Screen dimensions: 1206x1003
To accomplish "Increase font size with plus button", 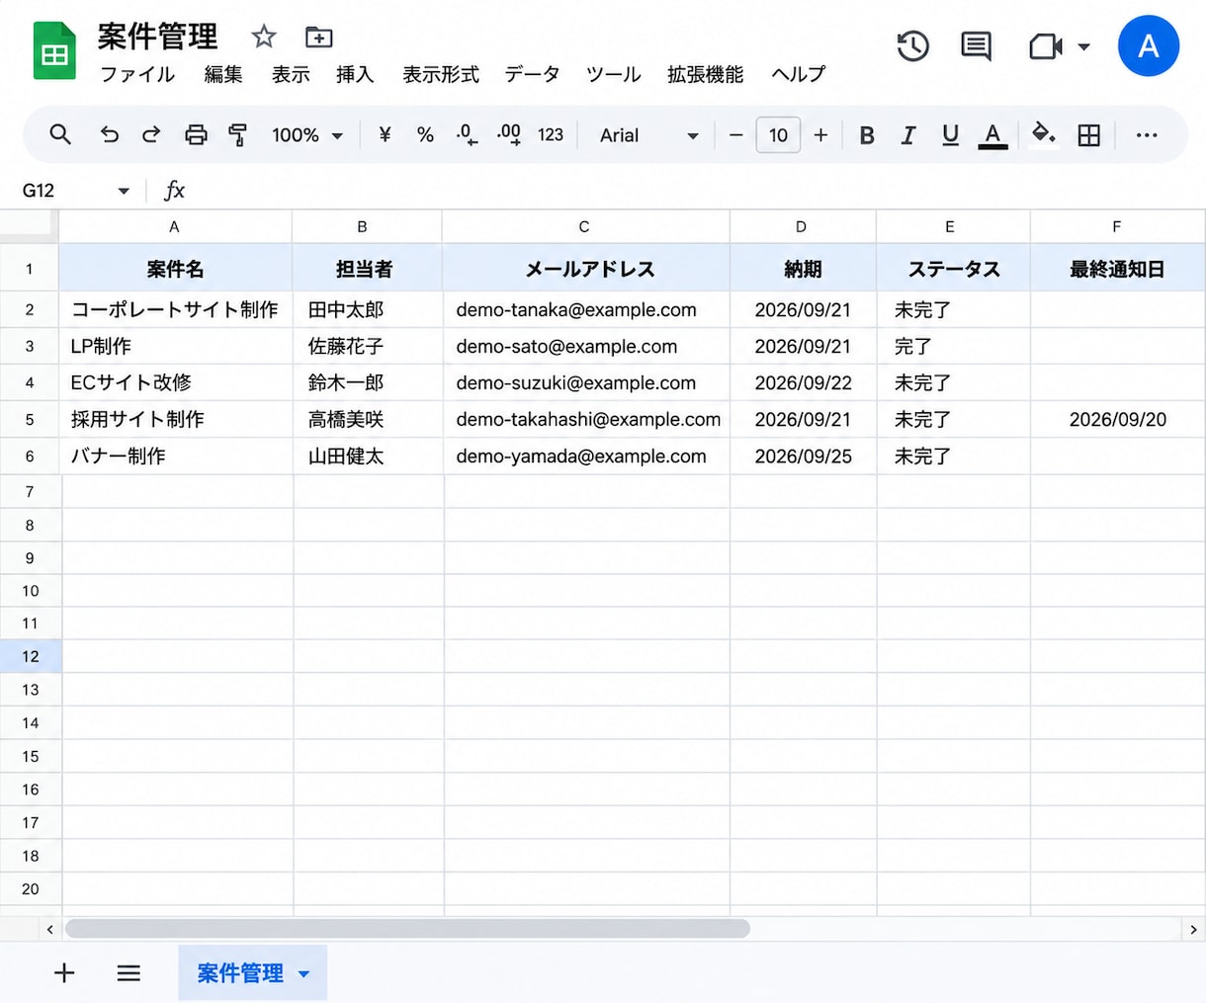I will (x=820, y=134).
